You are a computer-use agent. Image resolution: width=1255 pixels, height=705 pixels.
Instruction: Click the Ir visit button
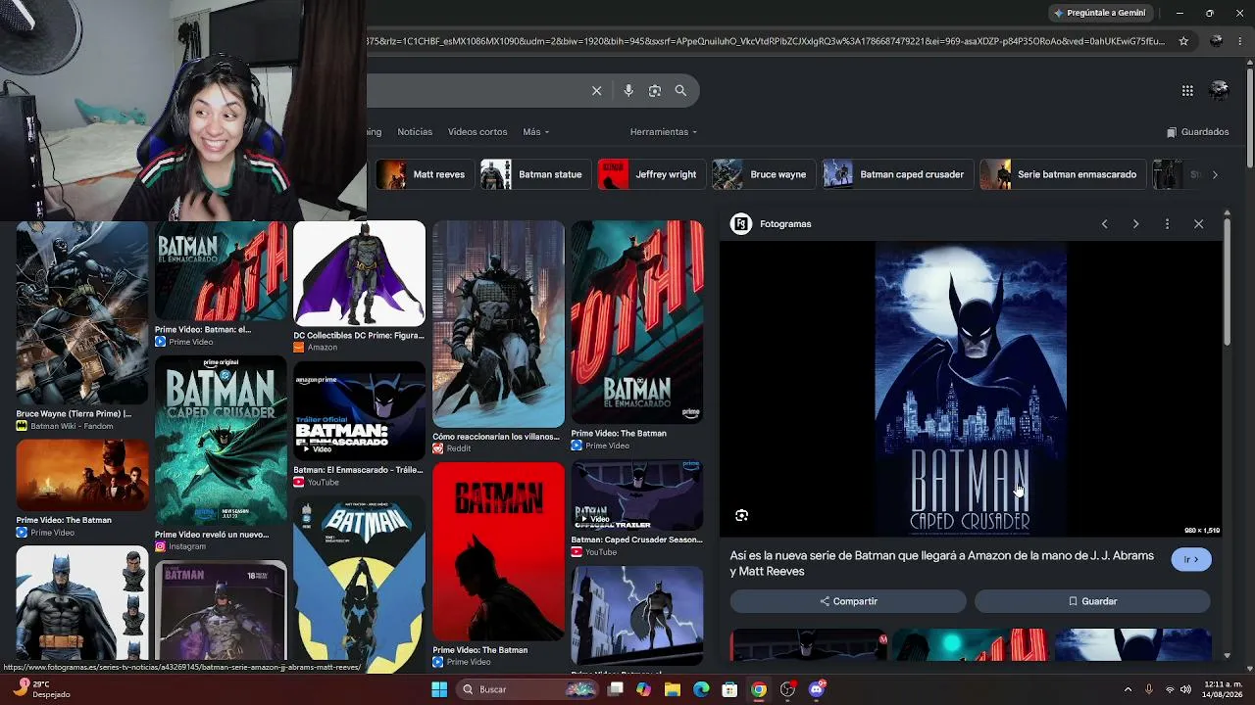click(1191, 560)
